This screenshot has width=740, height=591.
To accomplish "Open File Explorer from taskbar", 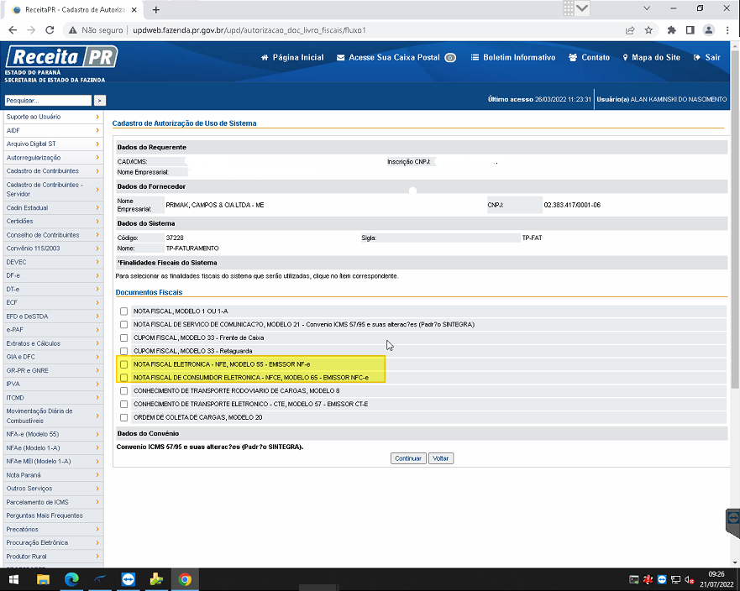I will coord(43,579).
